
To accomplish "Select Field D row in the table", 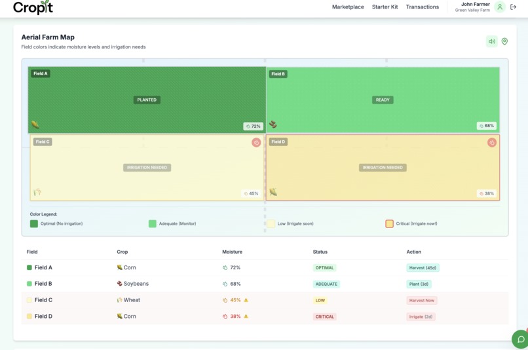I will 265,317.
